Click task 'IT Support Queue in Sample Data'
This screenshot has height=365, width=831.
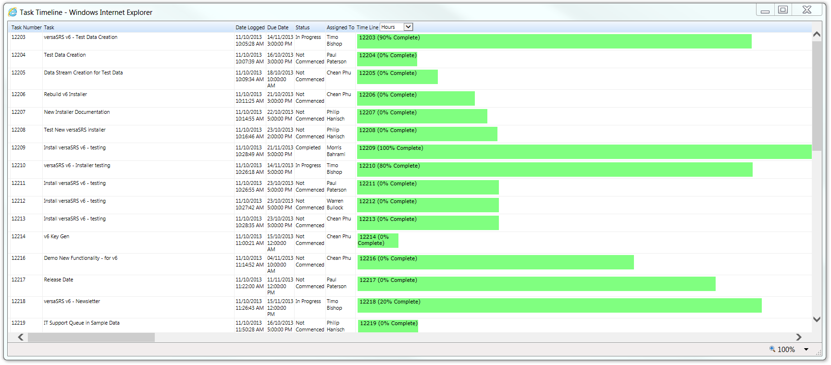[x=82, y=323]
